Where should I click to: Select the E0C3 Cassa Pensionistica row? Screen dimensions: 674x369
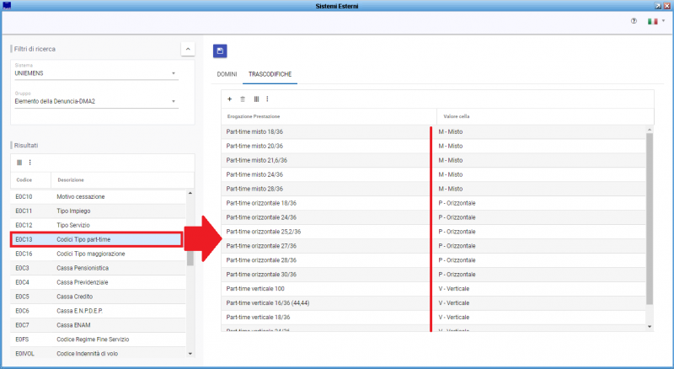[97, 267]
